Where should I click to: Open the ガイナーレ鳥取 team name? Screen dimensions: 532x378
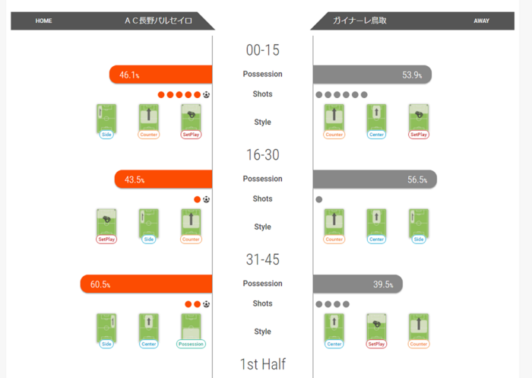[359, 21]
